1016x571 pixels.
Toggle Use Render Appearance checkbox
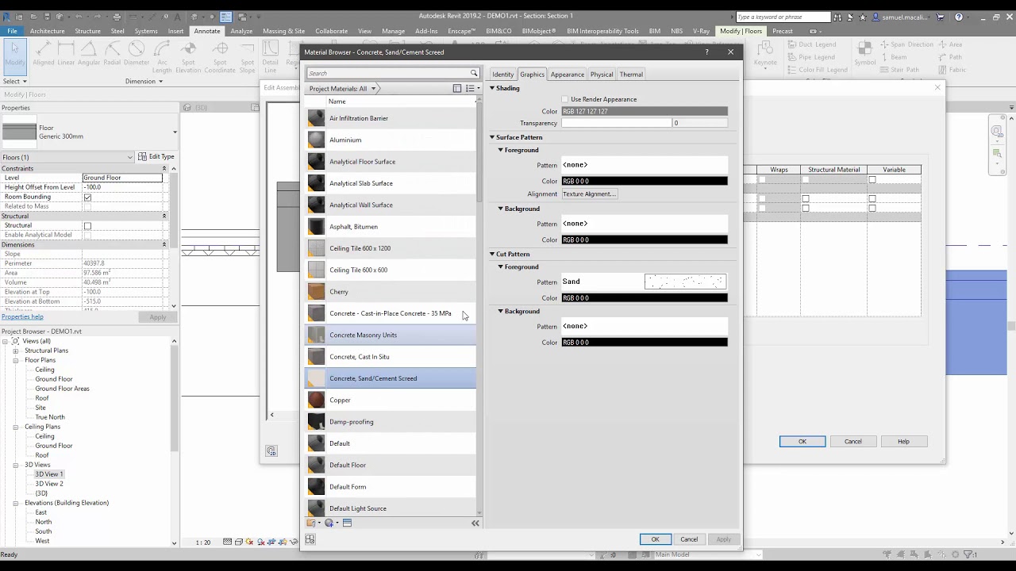565,99
